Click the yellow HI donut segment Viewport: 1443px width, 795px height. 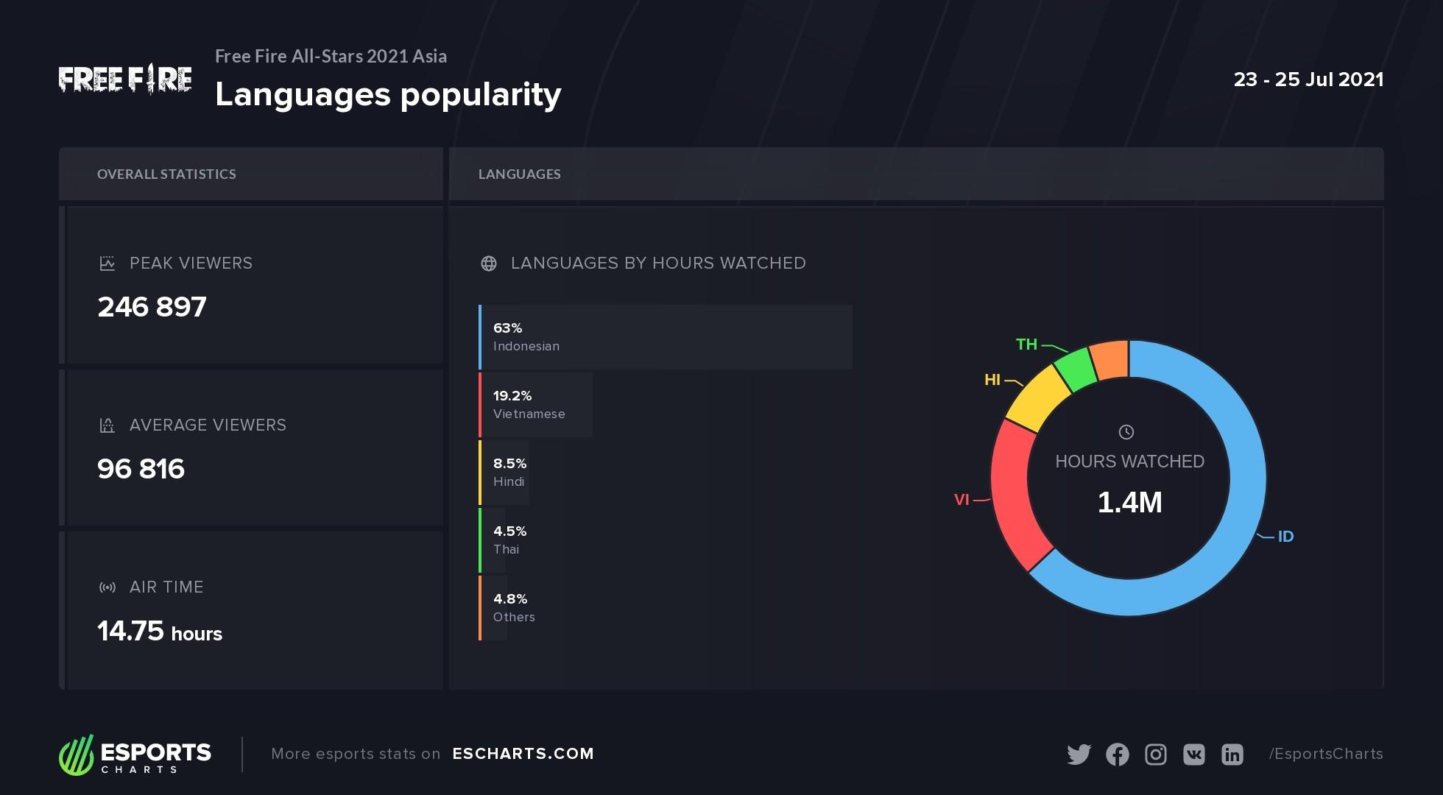pyautogui.click(x=1037, y=398)
